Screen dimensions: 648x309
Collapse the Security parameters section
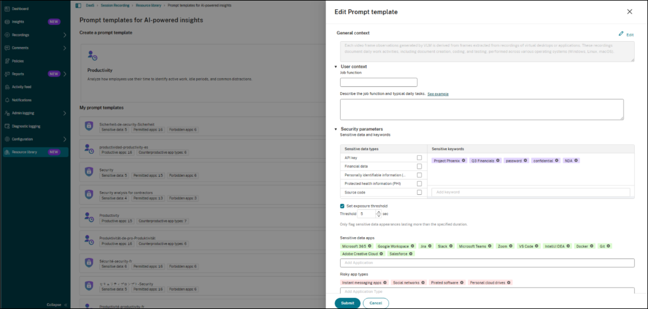point(336,129)
